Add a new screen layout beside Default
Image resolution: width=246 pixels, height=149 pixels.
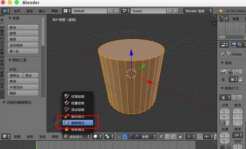pyautogui.click(x=111, y=11)
